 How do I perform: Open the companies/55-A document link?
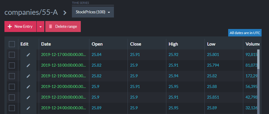(31, 12)
